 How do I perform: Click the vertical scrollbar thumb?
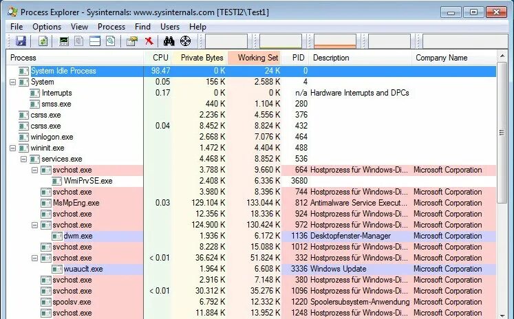(x=502, y=132)
